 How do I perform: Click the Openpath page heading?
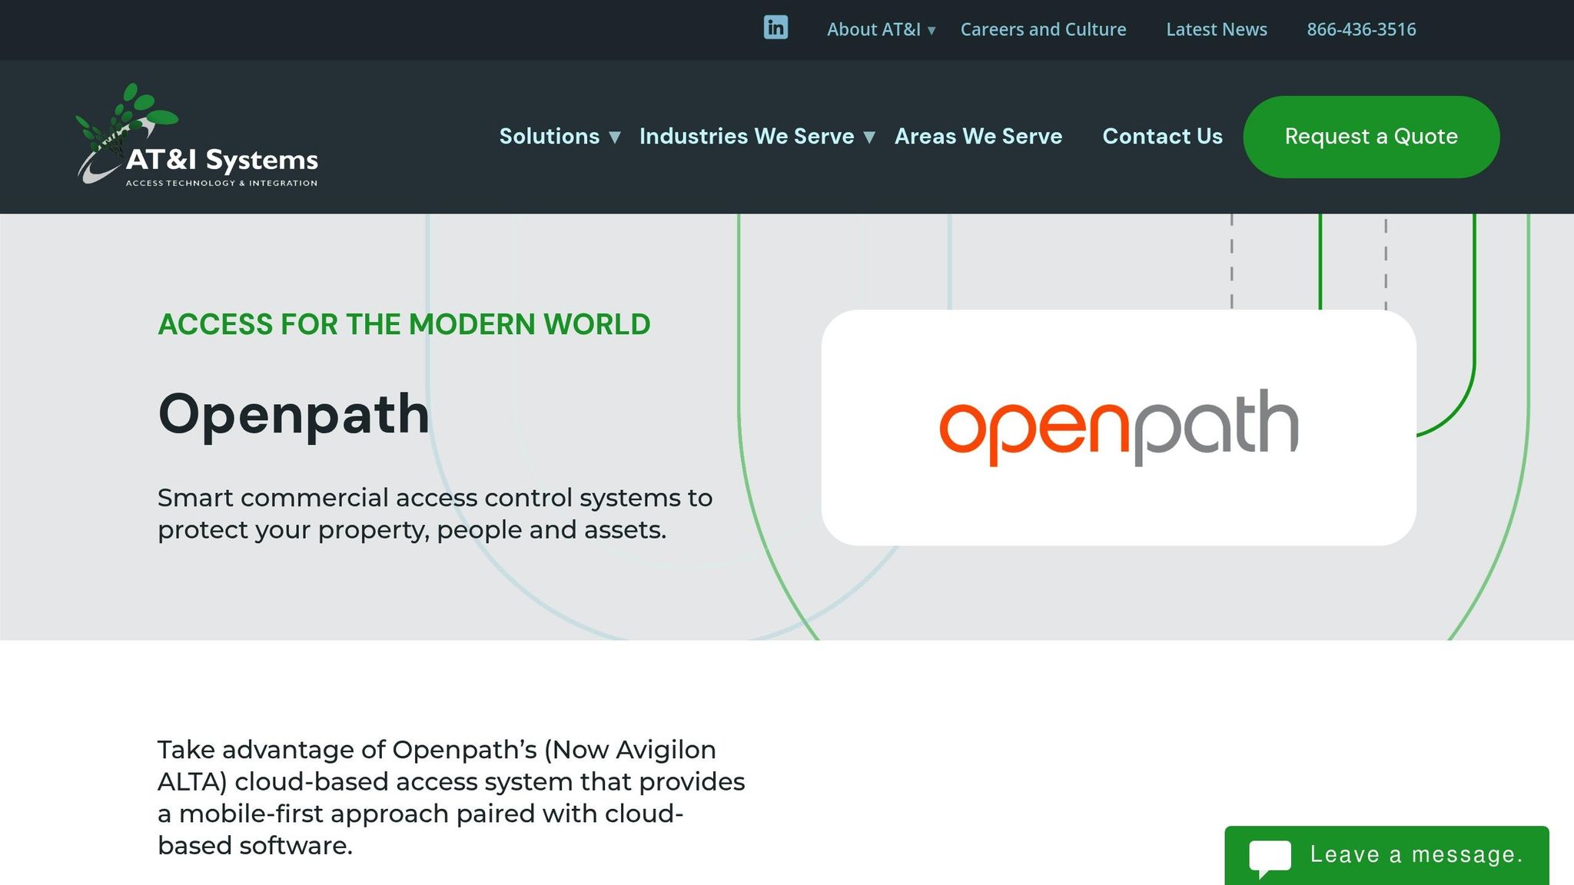coord(294,415)
